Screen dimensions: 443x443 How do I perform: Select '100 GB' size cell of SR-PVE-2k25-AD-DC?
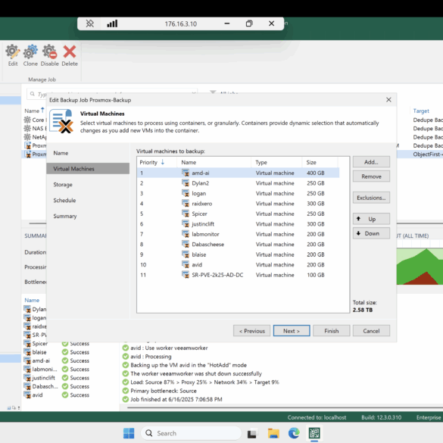[x=316, y=275]
